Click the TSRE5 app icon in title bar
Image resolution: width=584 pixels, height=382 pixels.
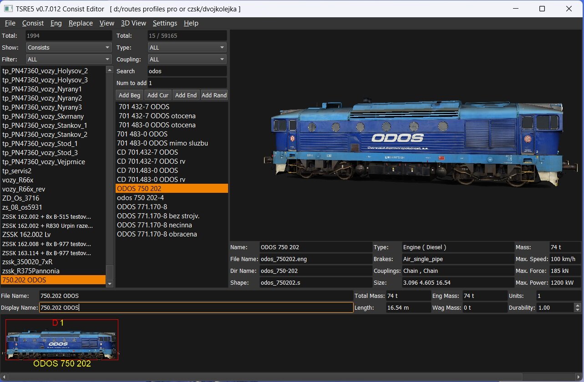coord(8,9)
